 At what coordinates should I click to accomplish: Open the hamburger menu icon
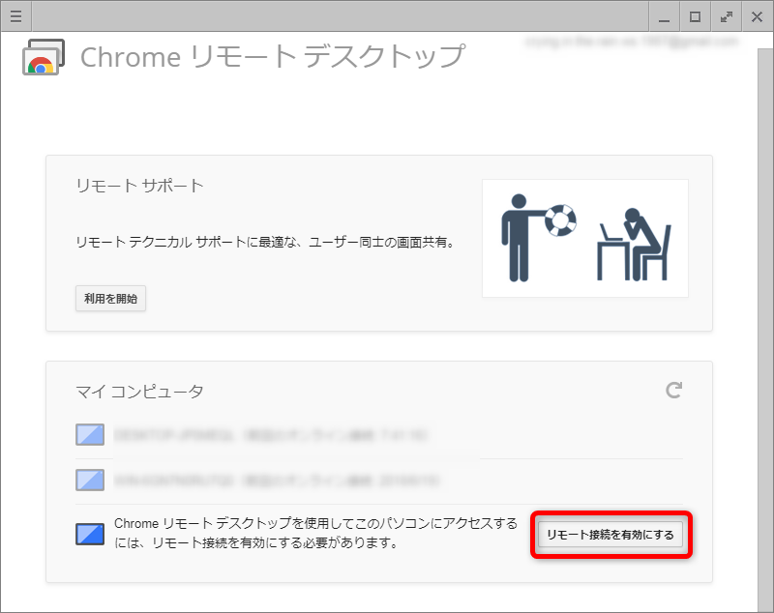point(15,16)
